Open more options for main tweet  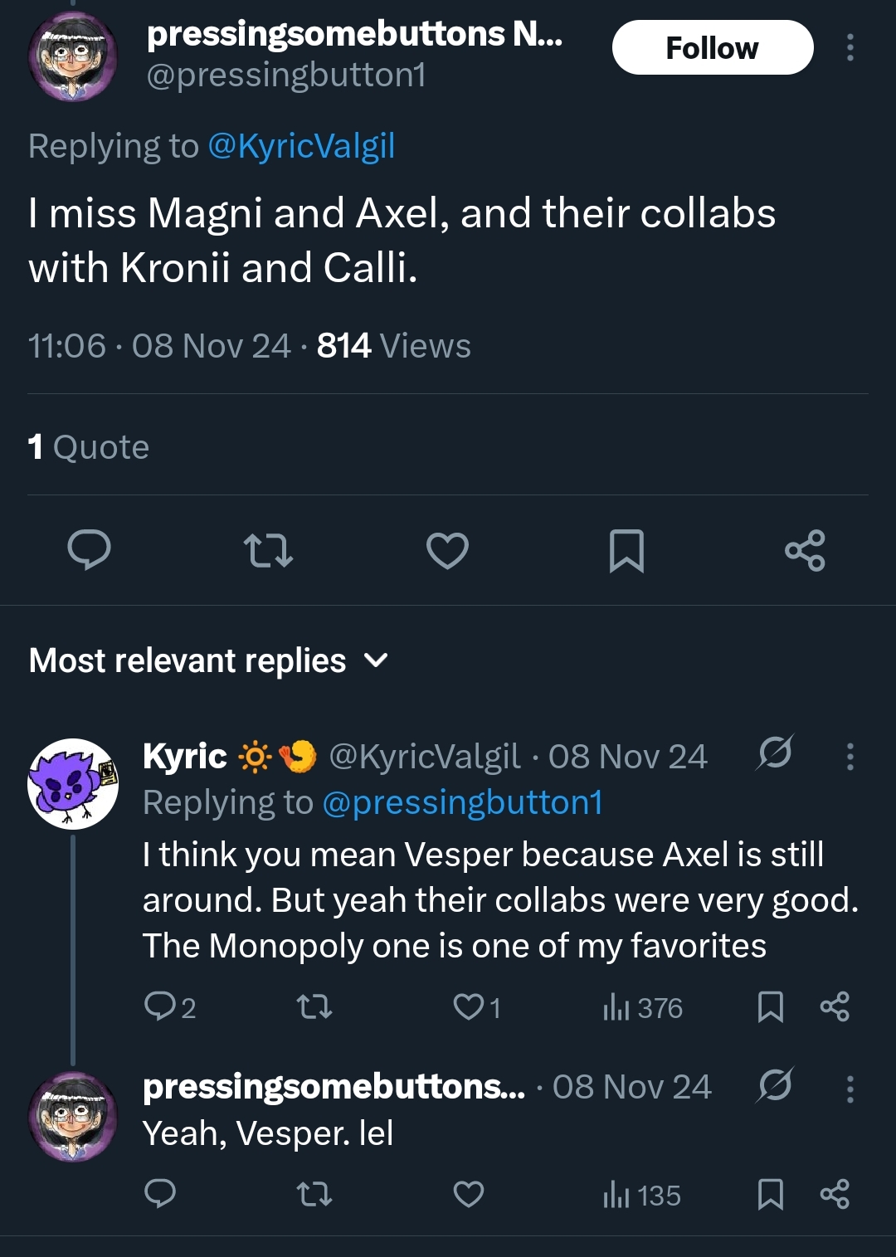click(x=850, y=47)
